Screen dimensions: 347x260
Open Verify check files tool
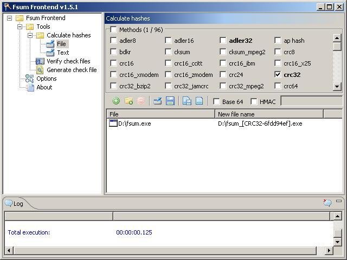click(x=68, y=61)
